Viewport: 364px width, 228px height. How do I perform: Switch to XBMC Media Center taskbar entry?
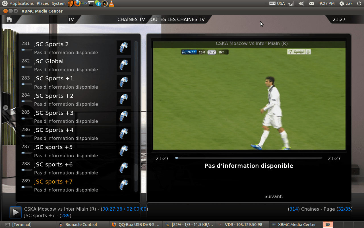coord(295,225)
